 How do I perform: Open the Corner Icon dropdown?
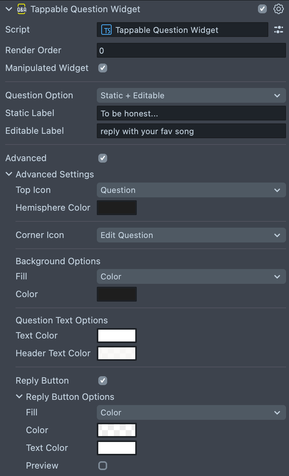tap(191, 235)
